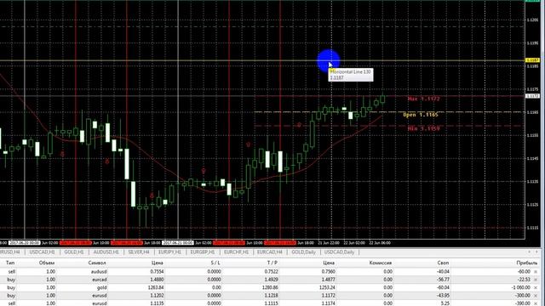Click eurcad open price 1.4880
Image resolution: width=545 pixels, height=306 pixels.
tap(157, 280)
